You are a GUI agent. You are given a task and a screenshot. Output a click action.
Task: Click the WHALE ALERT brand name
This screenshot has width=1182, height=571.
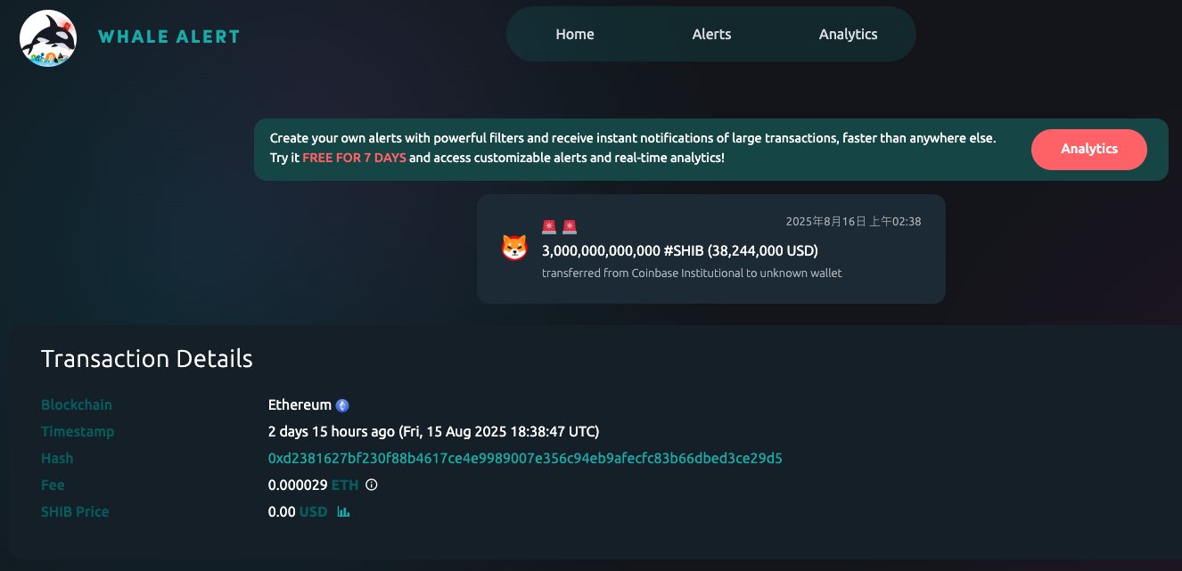168,37
